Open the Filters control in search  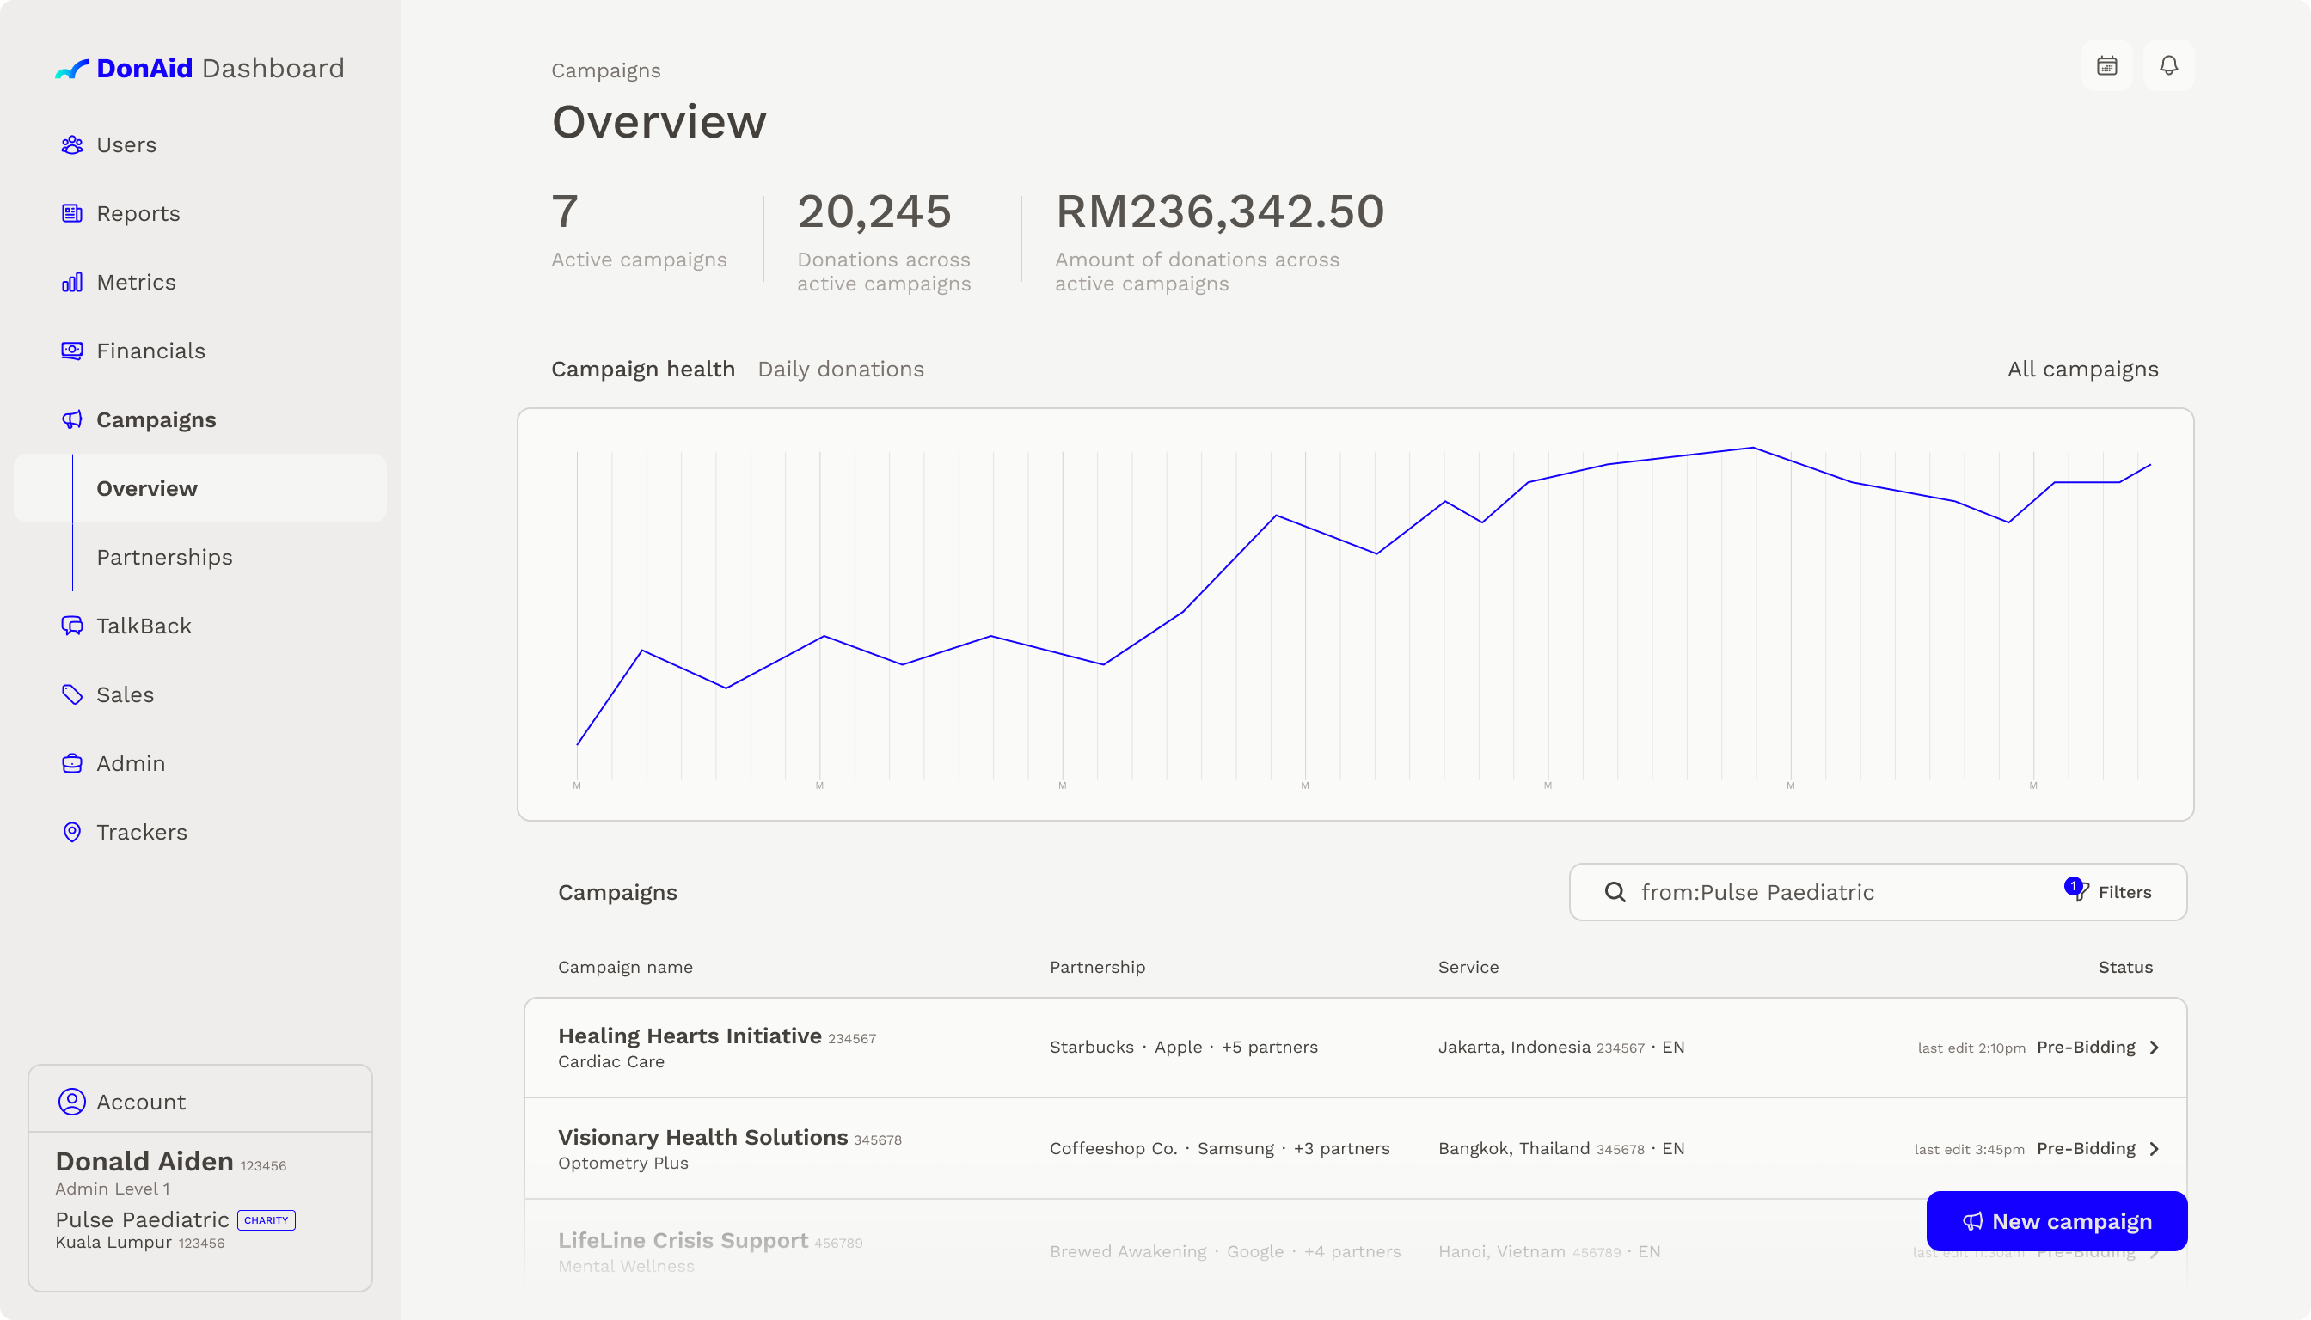2110,892
